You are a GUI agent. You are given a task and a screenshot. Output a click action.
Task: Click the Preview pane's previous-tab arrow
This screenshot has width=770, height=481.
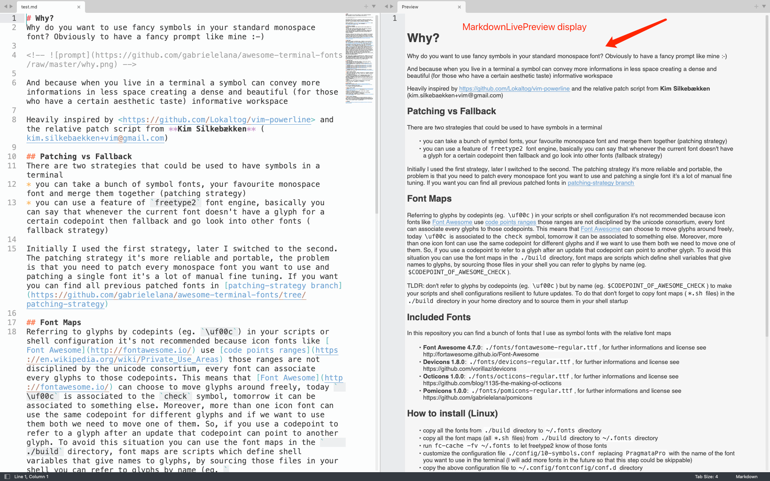pos(386,6)
